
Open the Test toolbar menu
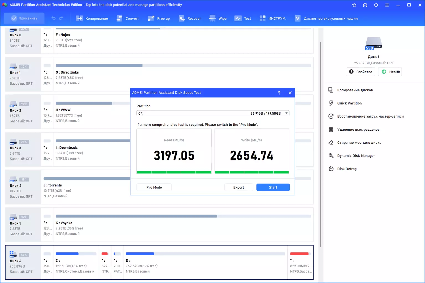[x=243, y=19]
